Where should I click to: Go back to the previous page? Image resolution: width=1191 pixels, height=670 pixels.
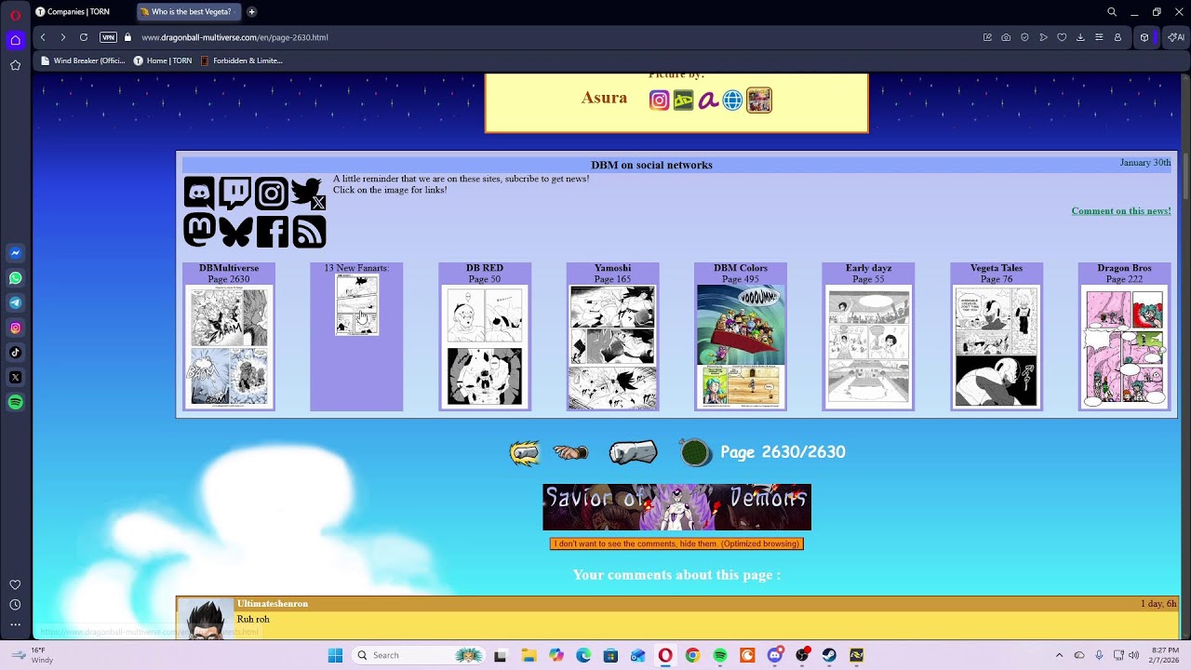point(43,37)
